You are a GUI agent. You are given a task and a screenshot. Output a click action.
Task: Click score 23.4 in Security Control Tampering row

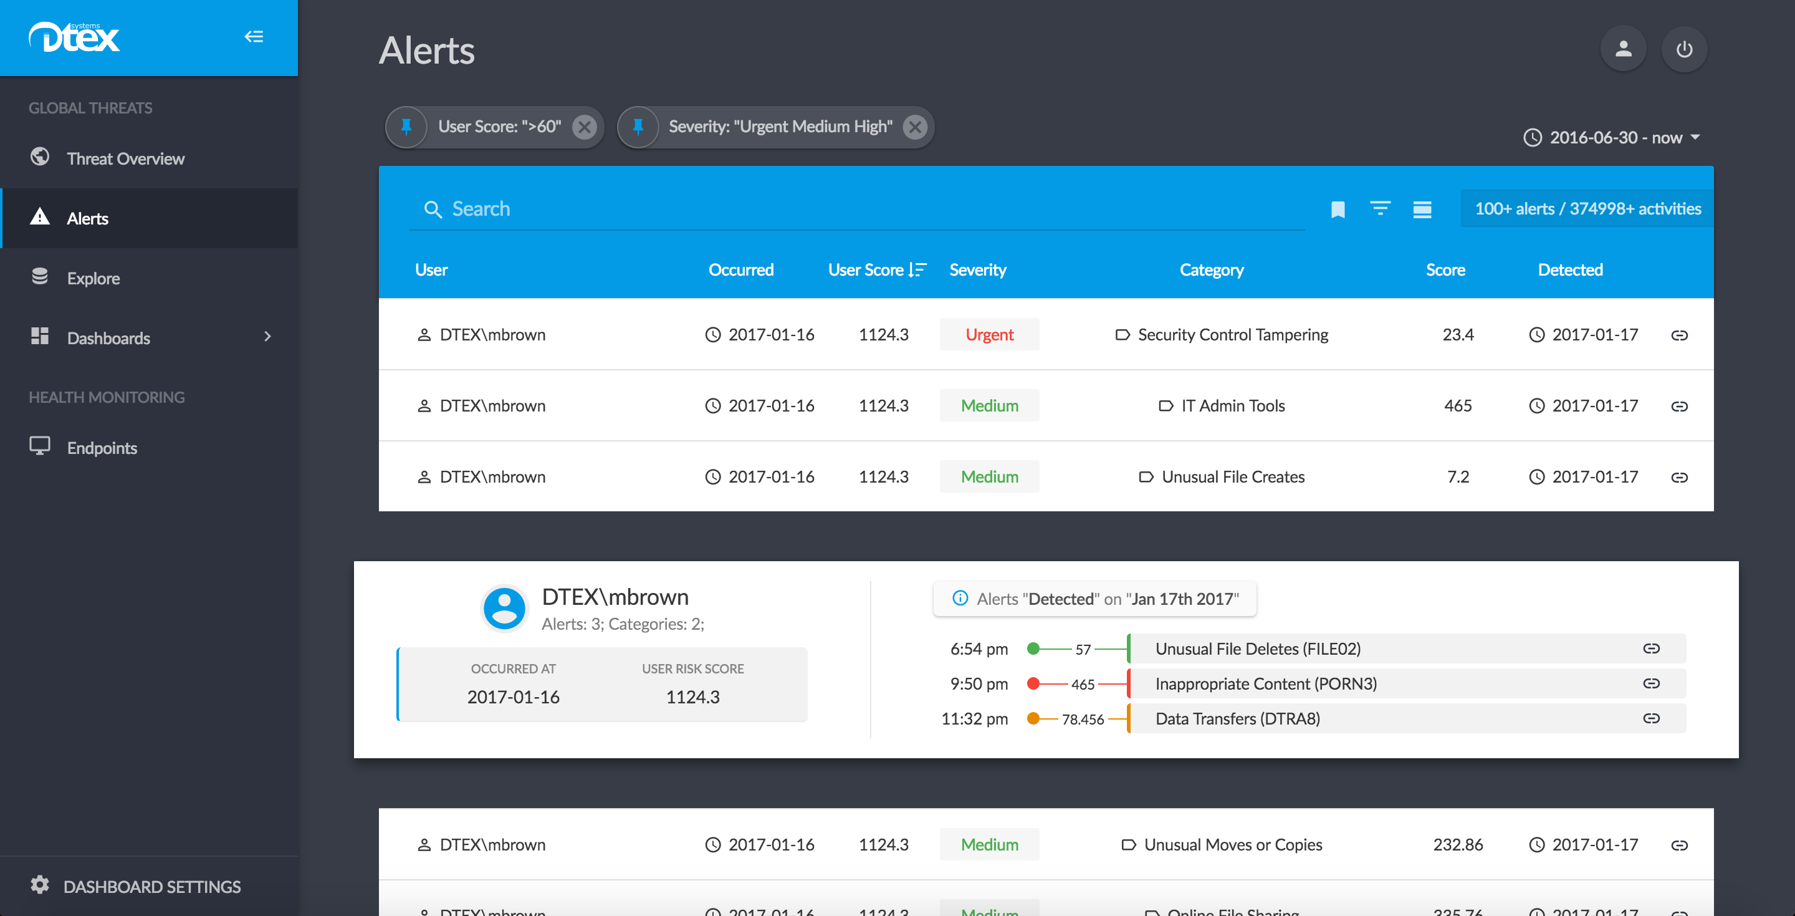pos(1458,335)
